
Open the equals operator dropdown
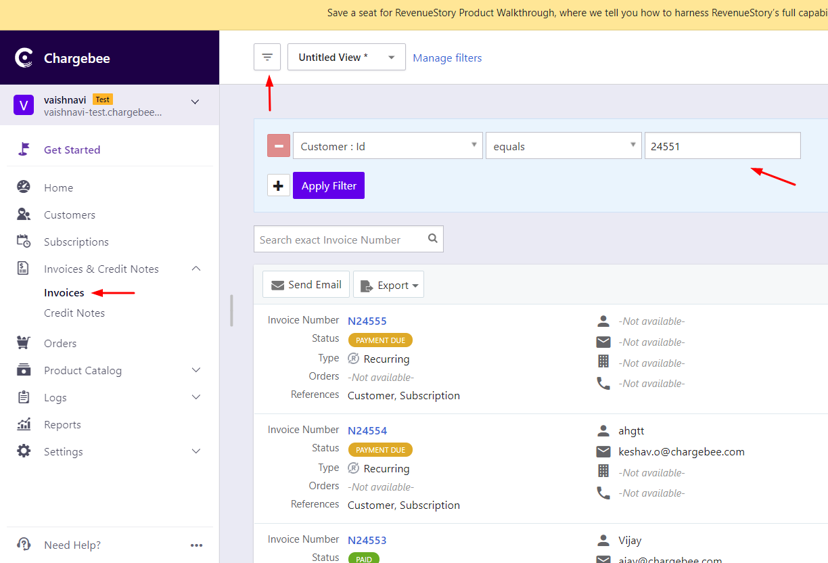(x=563, y=145)
